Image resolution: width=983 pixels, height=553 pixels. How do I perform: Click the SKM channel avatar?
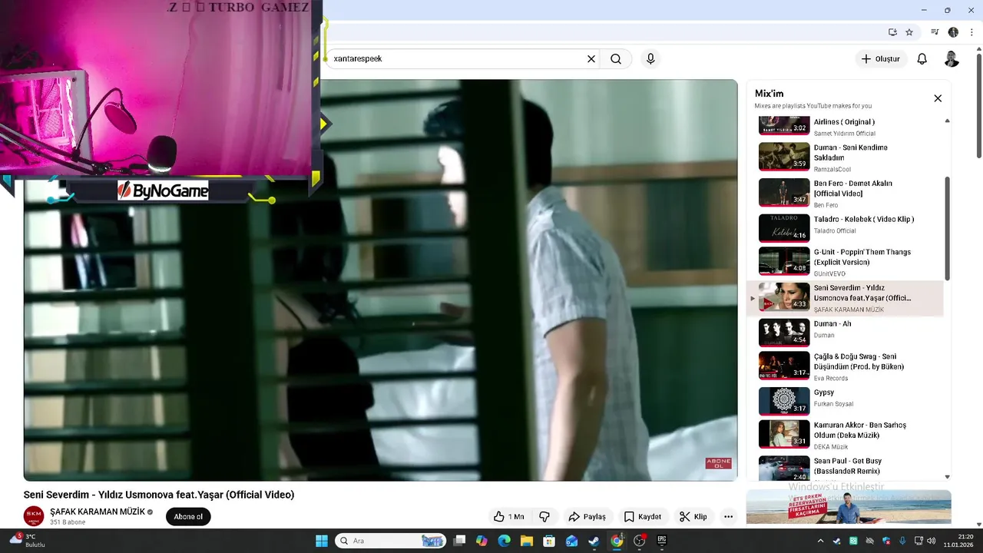(34, 516)
